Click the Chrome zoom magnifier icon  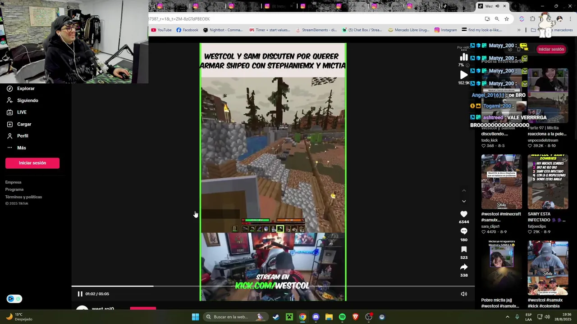click(x=497, y=19)
